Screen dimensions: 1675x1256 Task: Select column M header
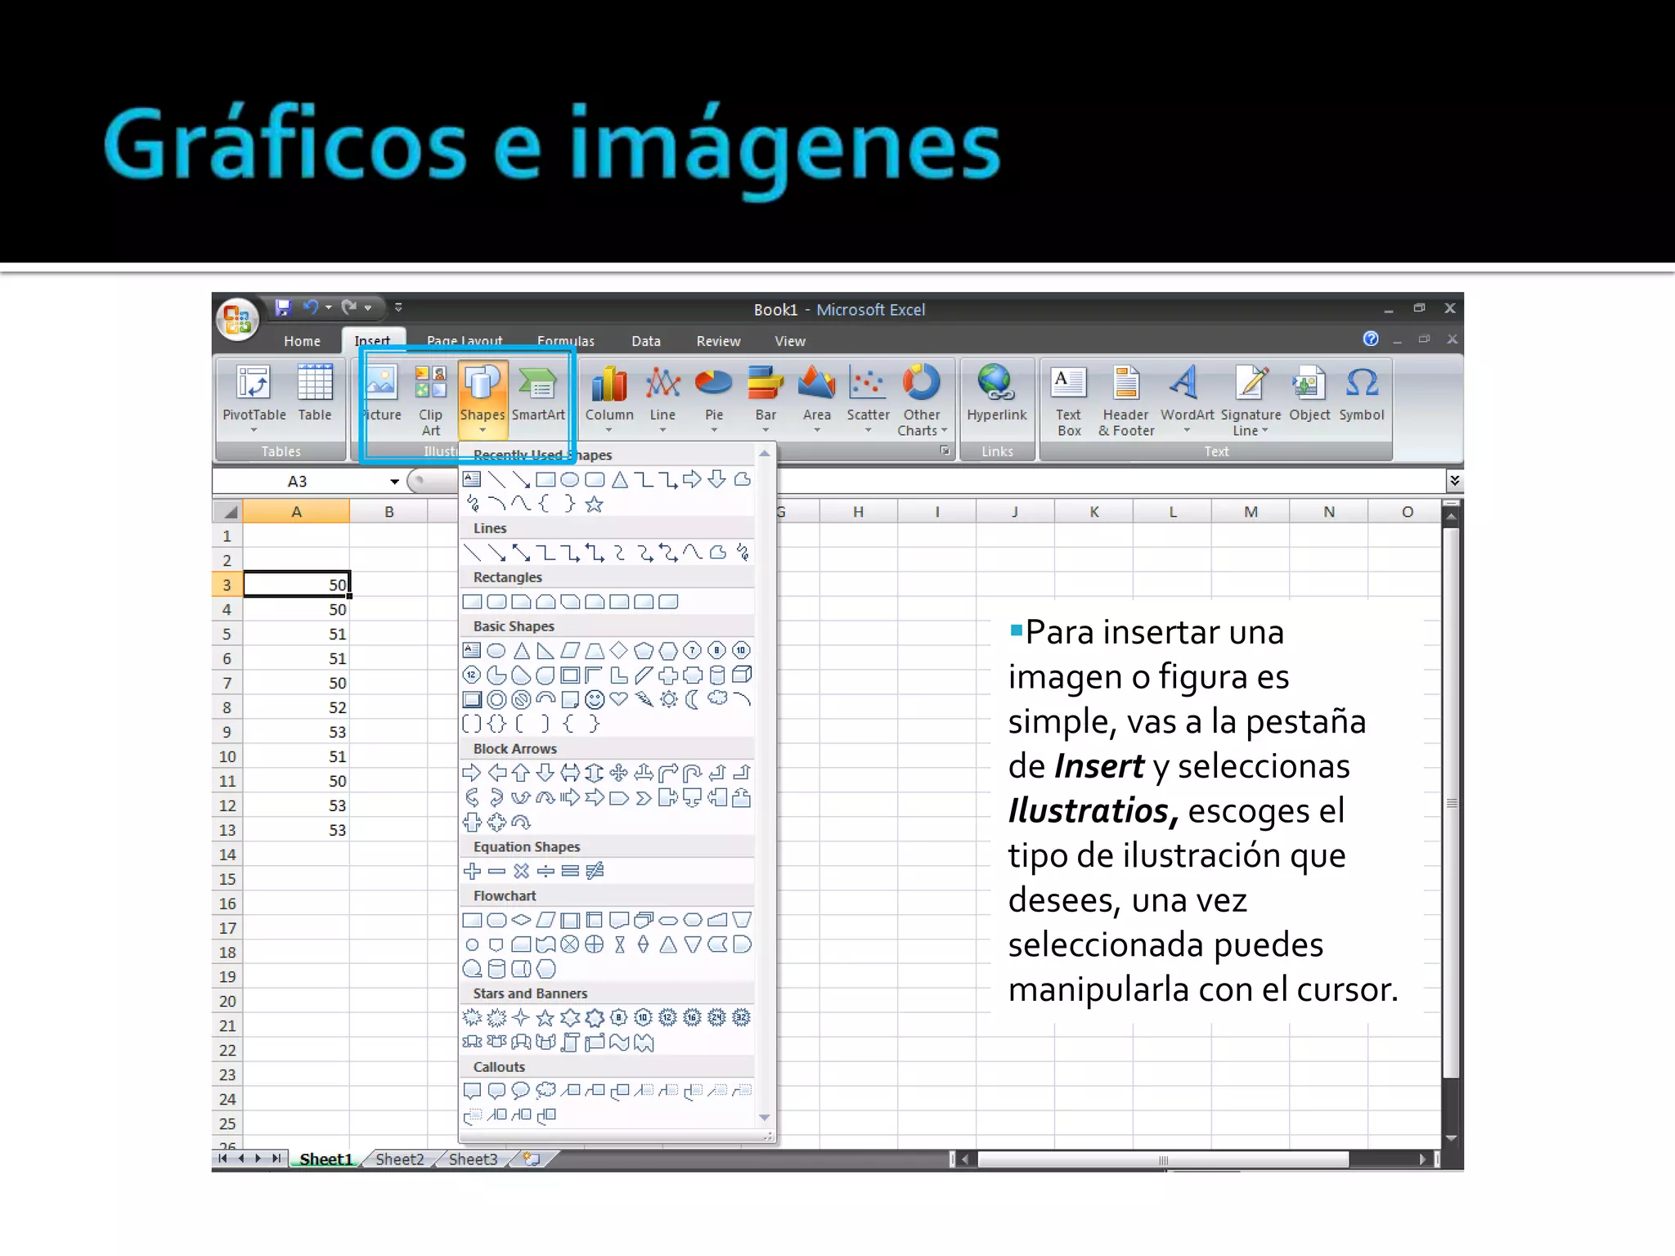click(x=1251, y=512)
